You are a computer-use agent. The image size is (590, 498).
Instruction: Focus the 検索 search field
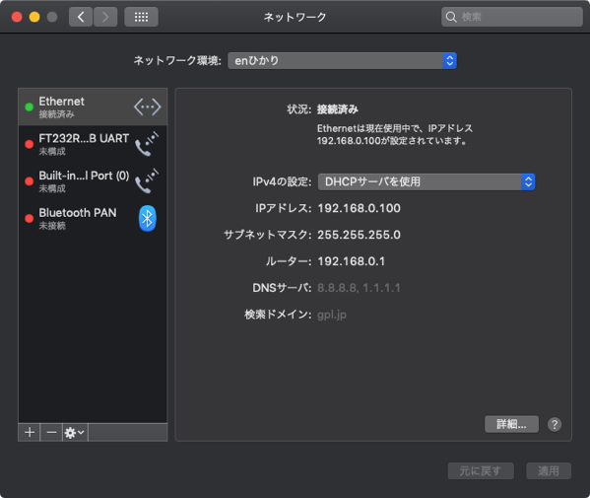click(x=512, y=17)
